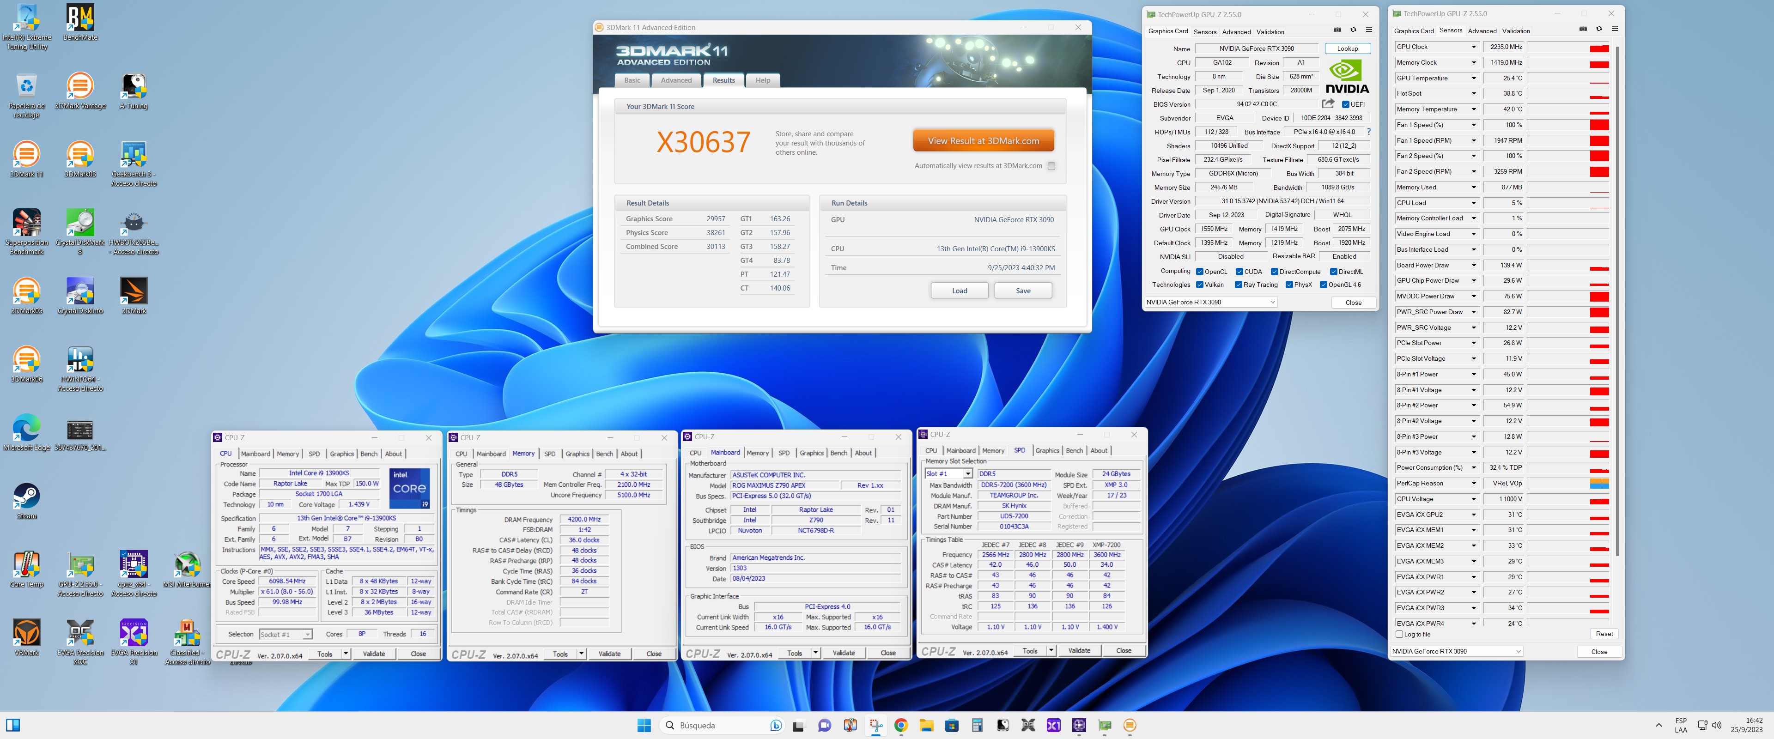The width and height of the screenshot is (1774, 739).
Task: Expand PerfCap Reason sensor dropdown arrow
Action: (1474, 484)
